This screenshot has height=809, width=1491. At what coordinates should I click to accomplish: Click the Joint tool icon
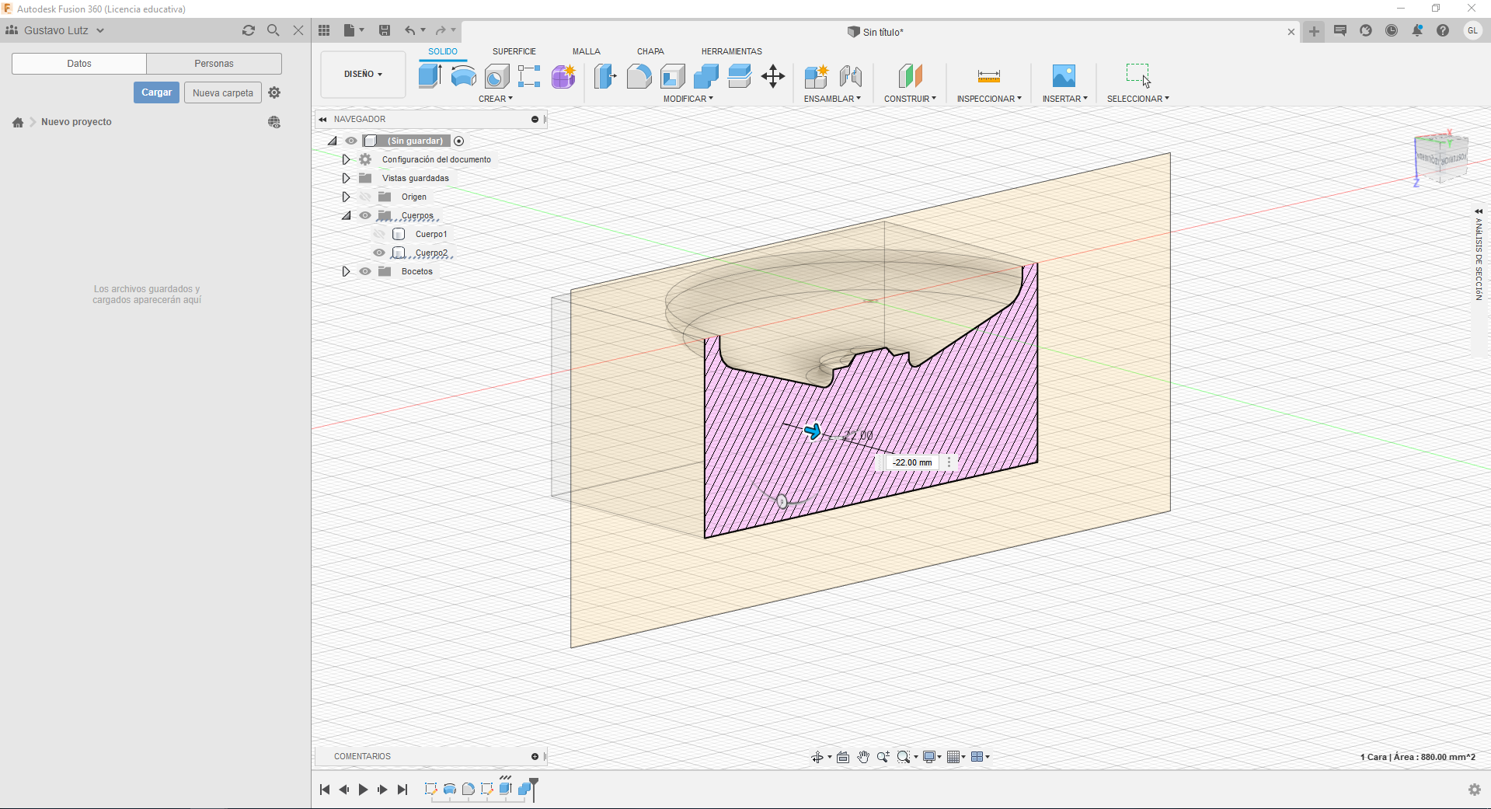point(851,76)
